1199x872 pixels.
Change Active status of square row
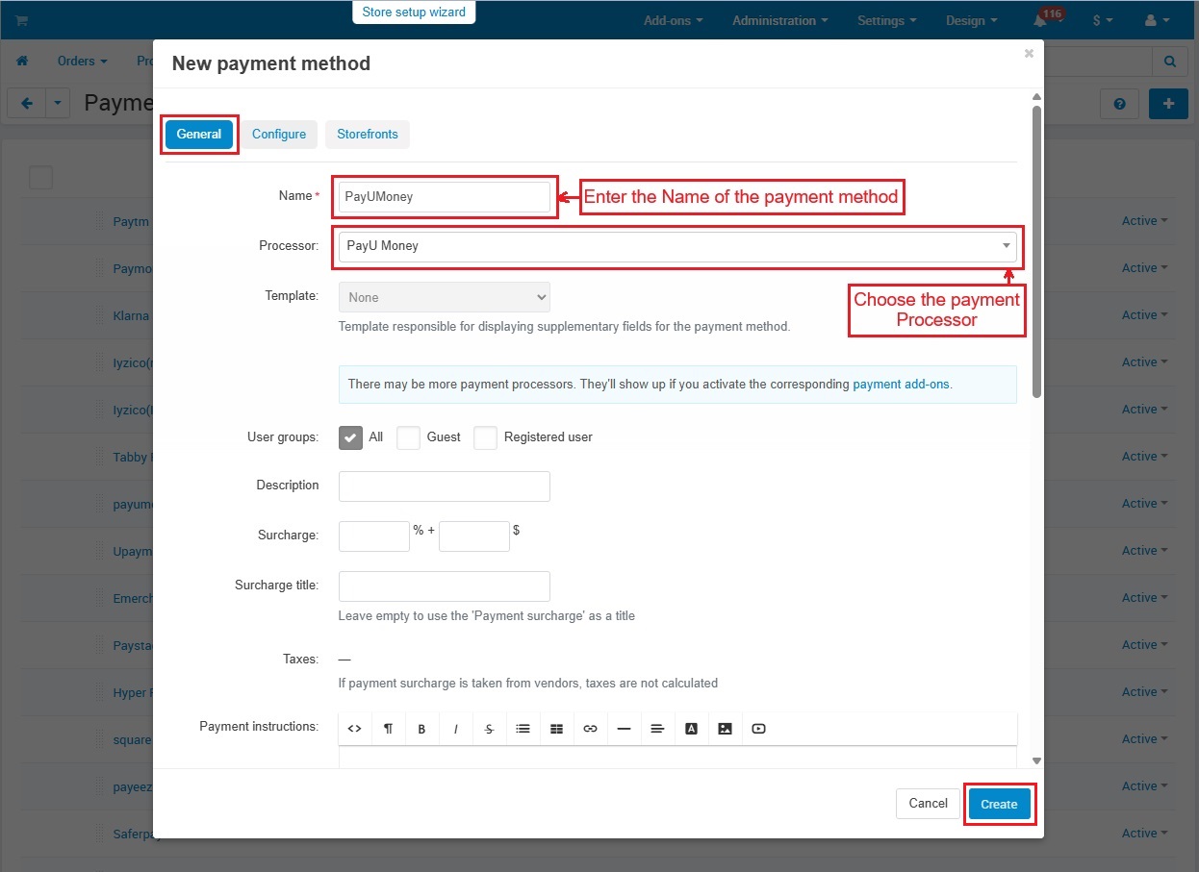click(x=1145, y=739)
